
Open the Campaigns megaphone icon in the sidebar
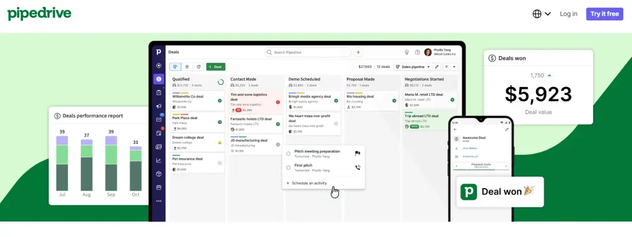click(159, 106)
